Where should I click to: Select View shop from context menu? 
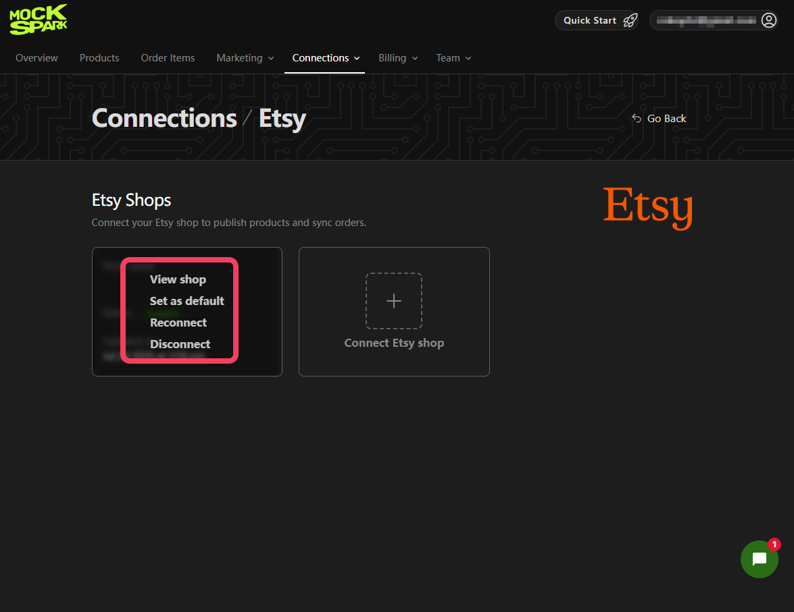click(x=178, y=279)
